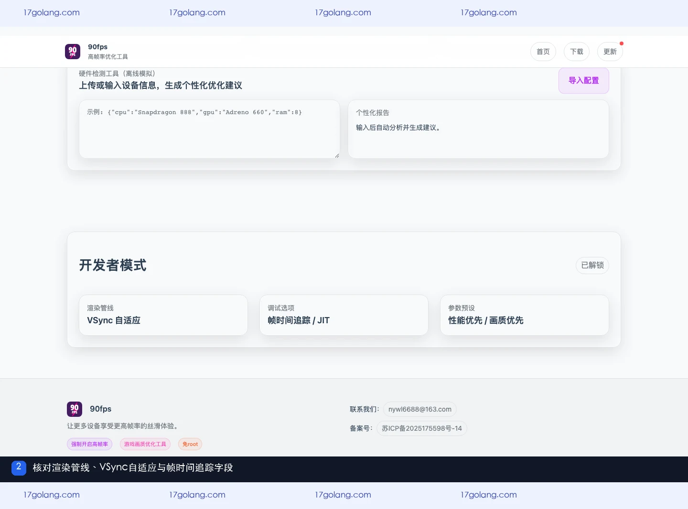Click the 联系我们 label
The width and height of the screenshot is (688, 509).
pyautogui.click(x=364, y=409)
